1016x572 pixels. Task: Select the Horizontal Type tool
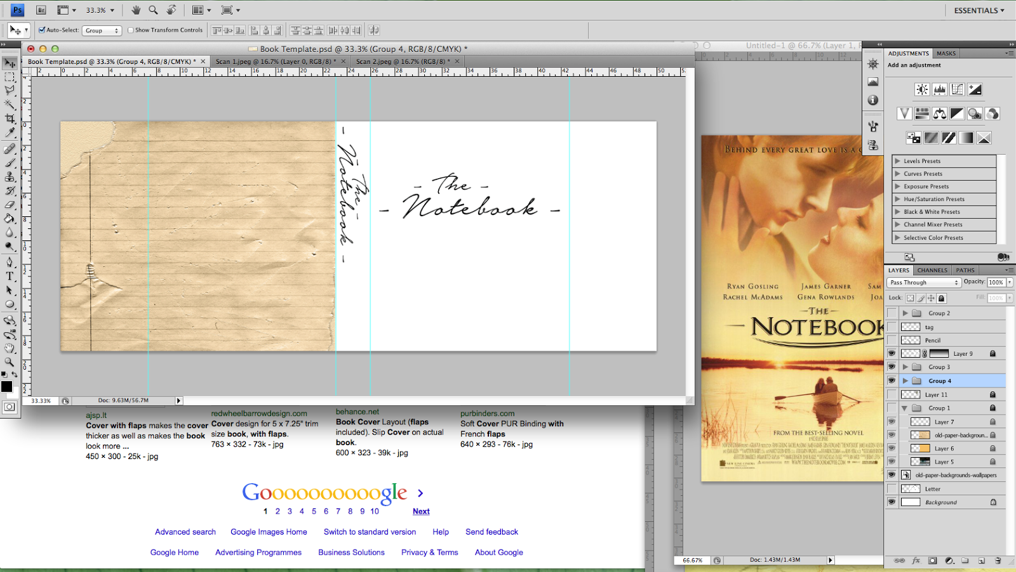(x=10, y=276)
